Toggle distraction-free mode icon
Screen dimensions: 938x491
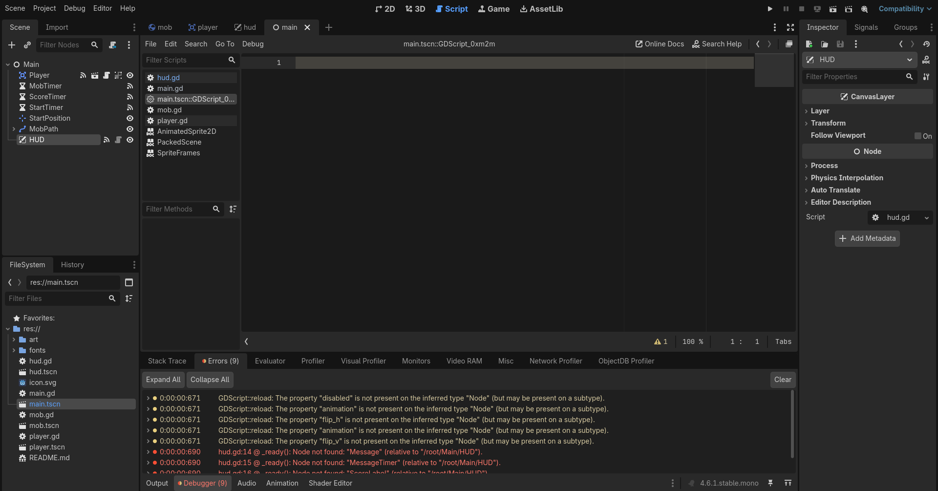790,27
